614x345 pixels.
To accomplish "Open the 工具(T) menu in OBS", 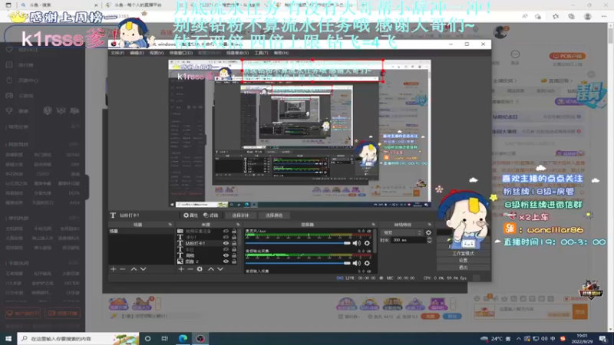I will [x=261, y=53].
